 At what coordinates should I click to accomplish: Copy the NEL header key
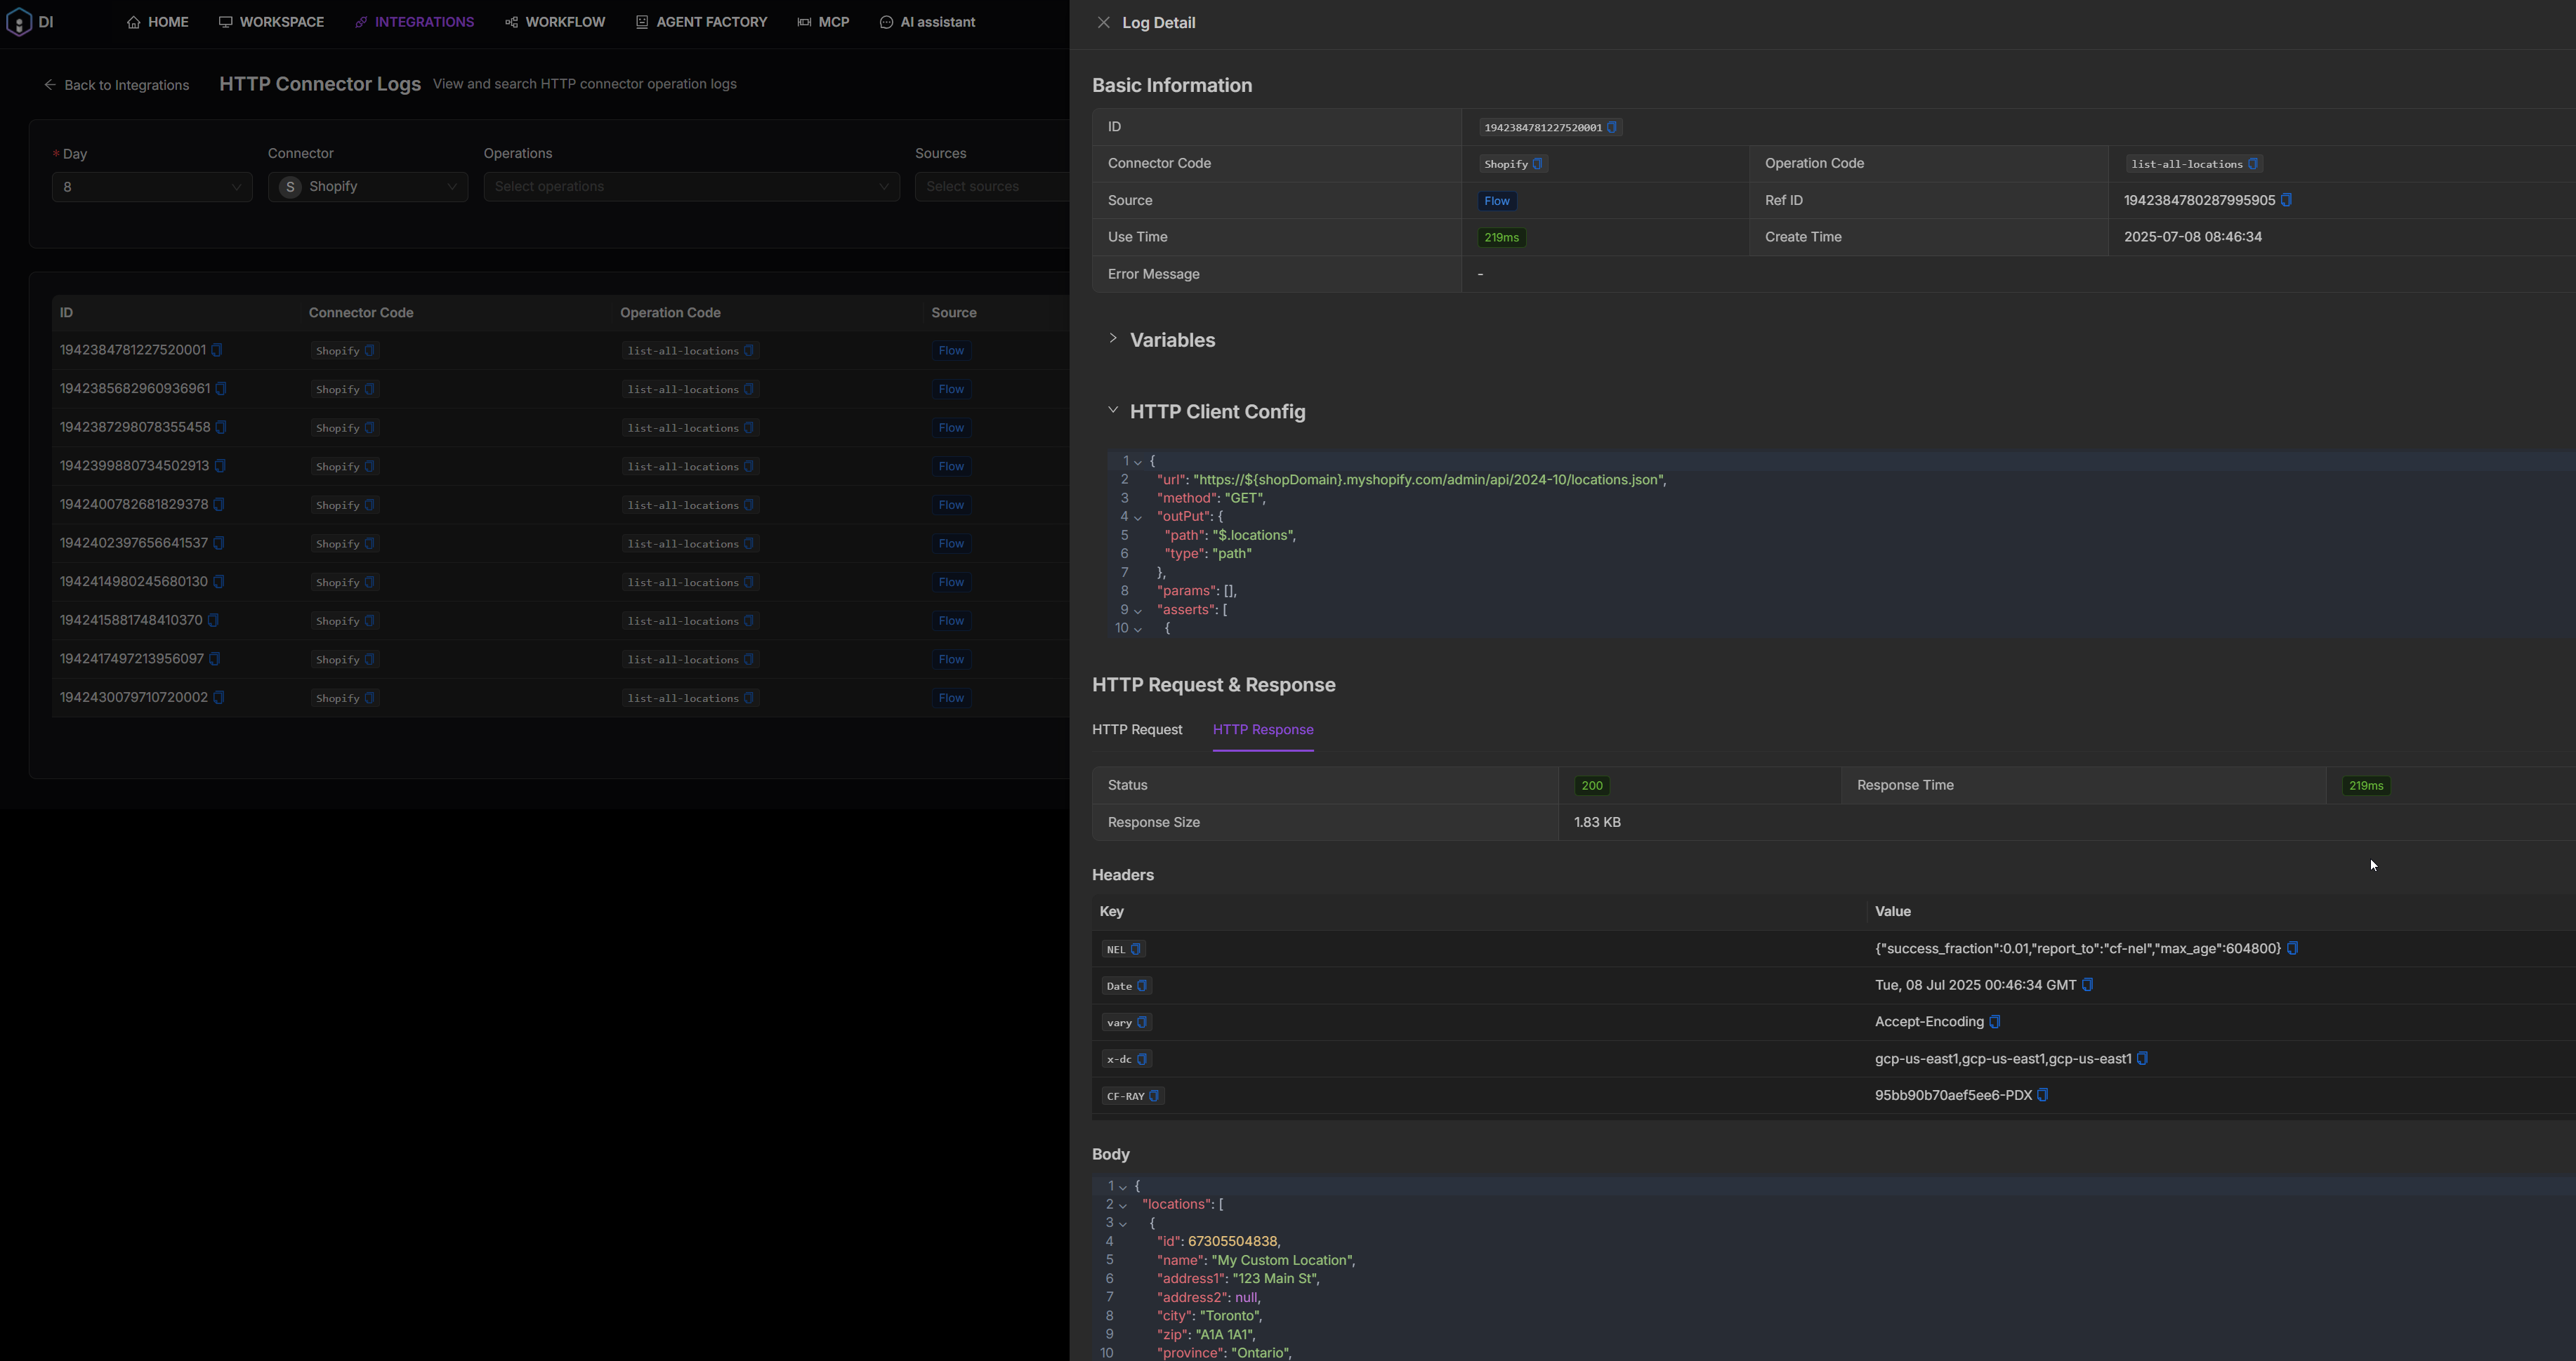point(1135,949)
